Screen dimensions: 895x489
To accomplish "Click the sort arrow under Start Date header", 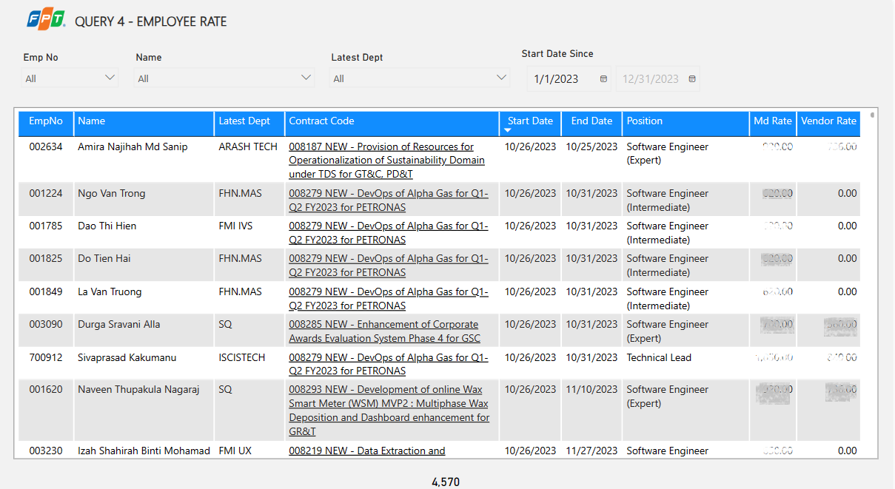I will click(508, 131).
